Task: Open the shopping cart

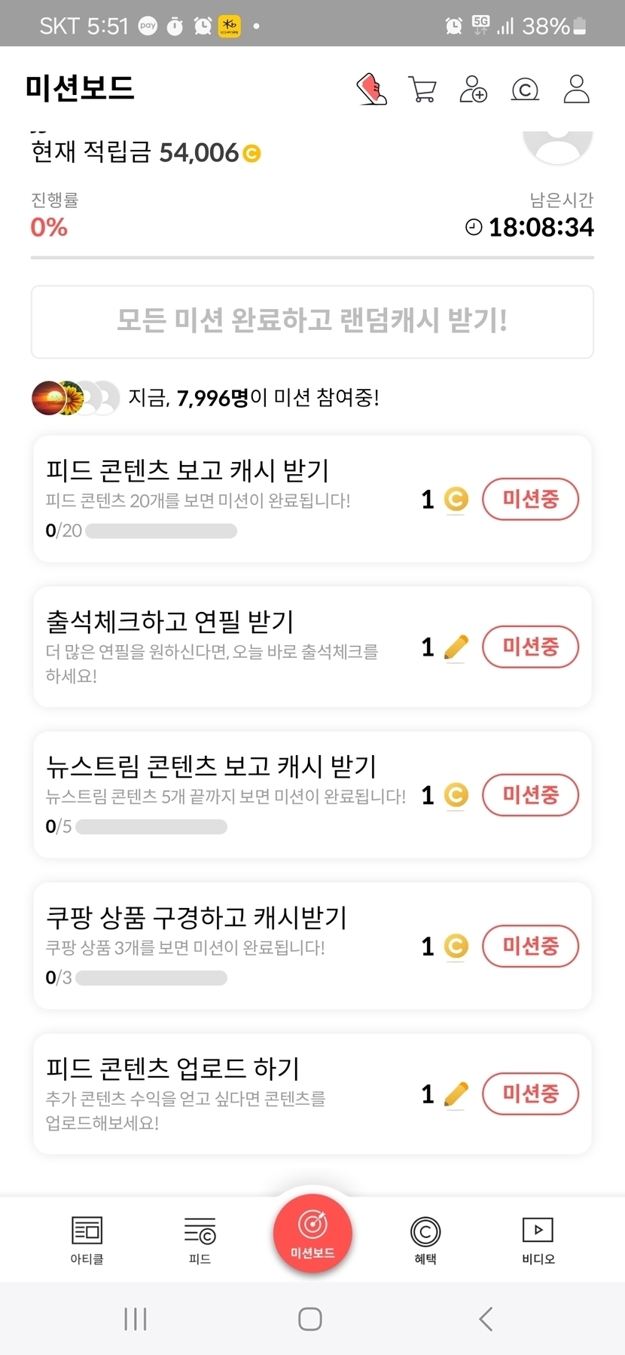Action: [x=422, y=89]
